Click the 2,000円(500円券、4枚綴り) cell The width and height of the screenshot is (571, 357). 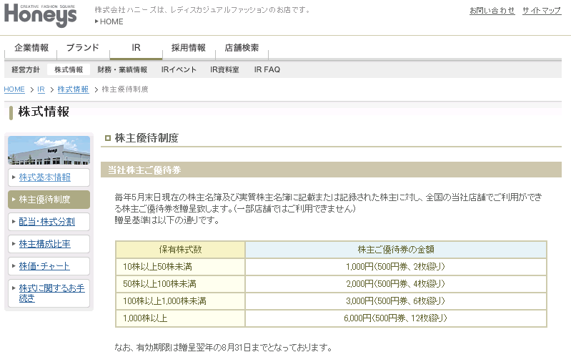pos(396,284)
